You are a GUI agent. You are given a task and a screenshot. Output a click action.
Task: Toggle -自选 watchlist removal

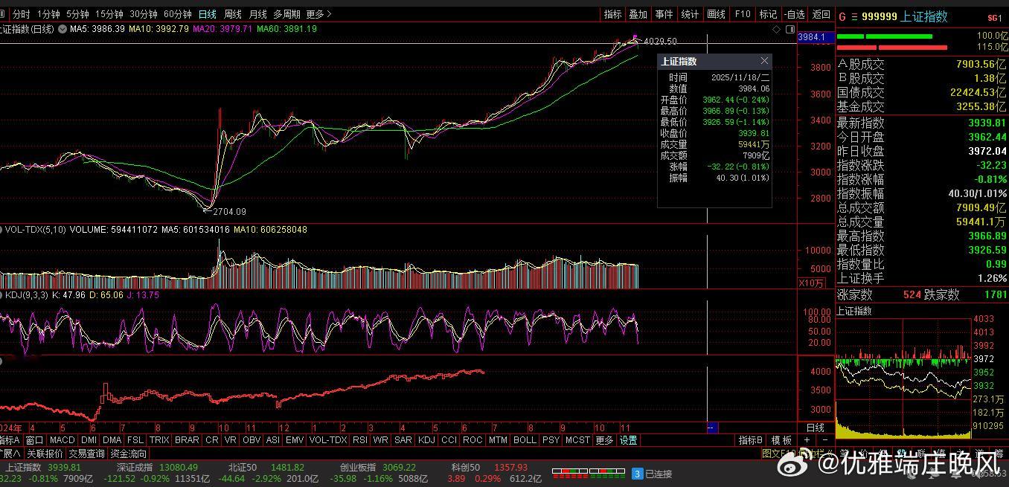pyautogui.click(x=795, y=14)
